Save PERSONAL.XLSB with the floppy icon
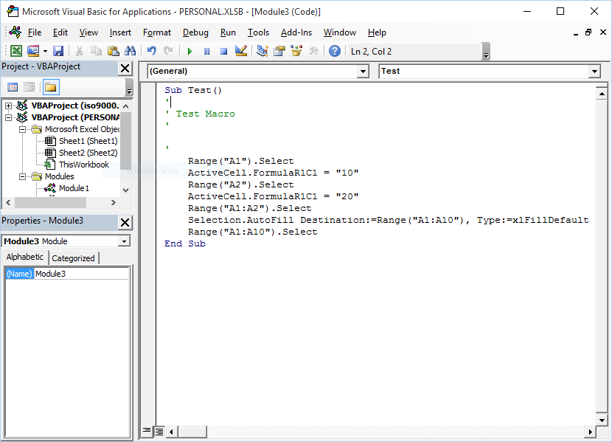612x442 pixels. 58,51
